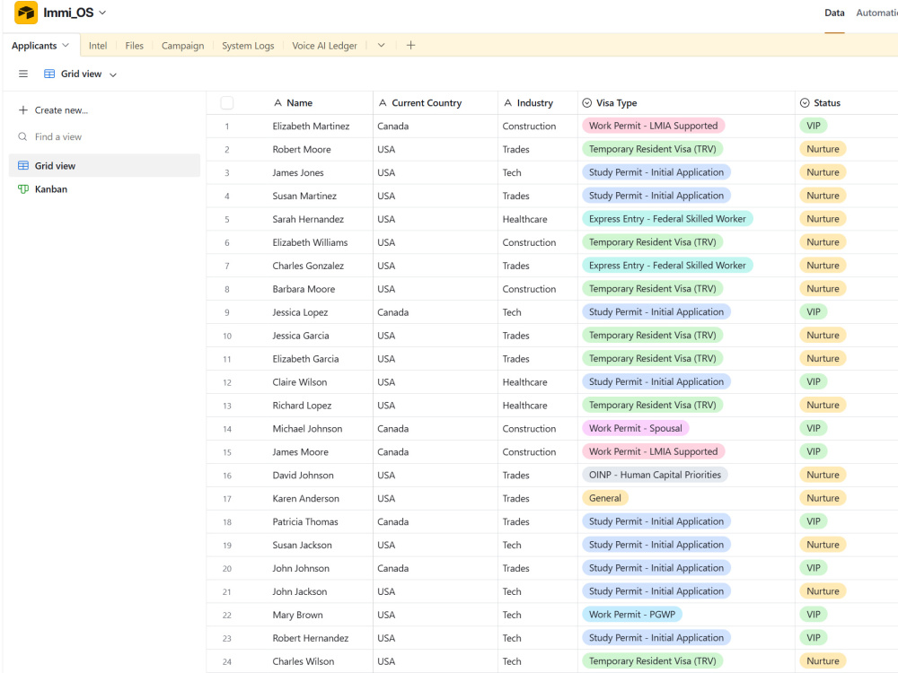
Task: Open the Grid view options dropdown arrow
Action: 113,74
